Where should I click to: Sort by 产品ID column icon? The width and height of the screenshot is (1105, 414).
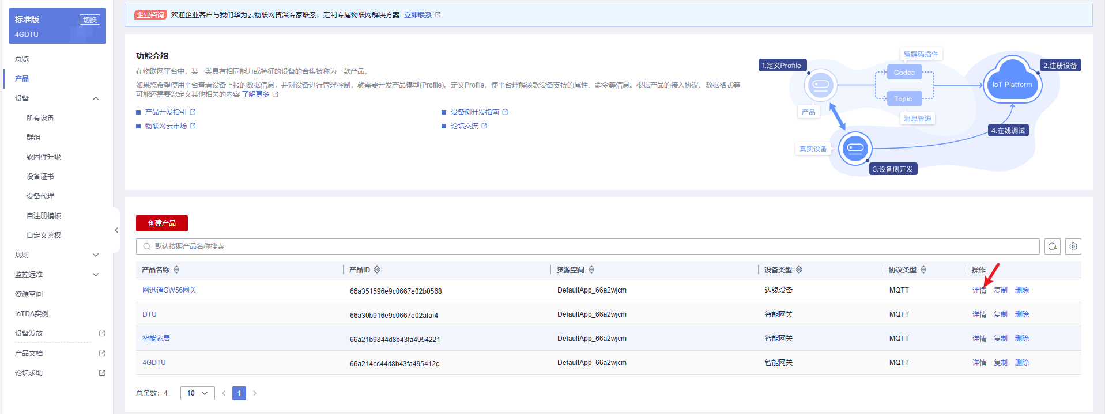[x=377, y=269]
